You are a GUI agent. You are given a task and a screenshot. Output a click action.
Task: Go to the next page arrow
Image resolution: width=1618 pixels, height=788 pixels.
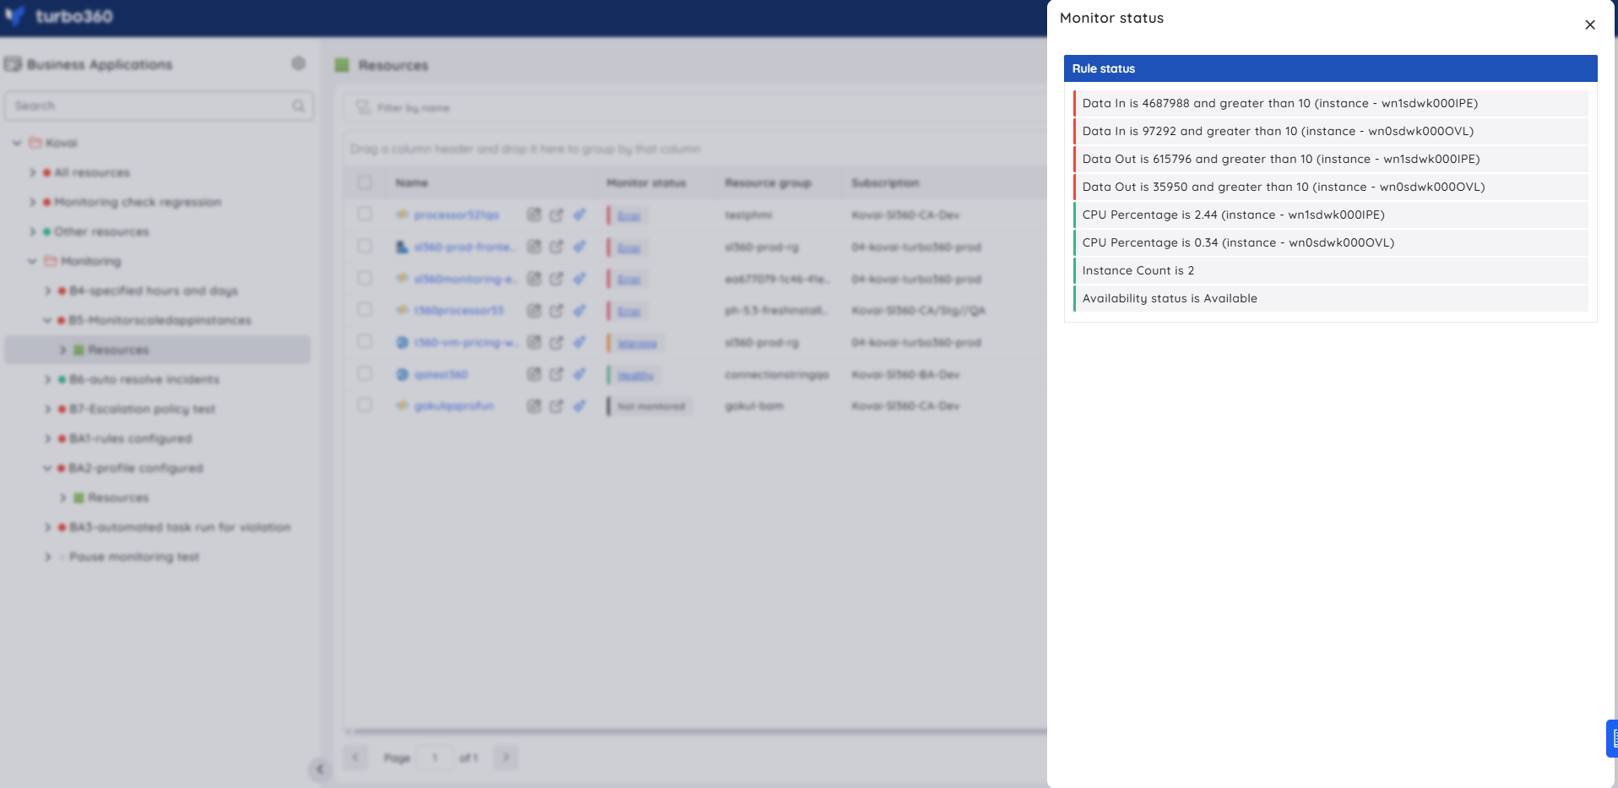click(x=506, y=758)
